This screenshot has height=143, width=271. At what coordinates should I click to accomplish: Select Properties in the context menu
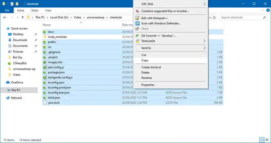[148, 85]
